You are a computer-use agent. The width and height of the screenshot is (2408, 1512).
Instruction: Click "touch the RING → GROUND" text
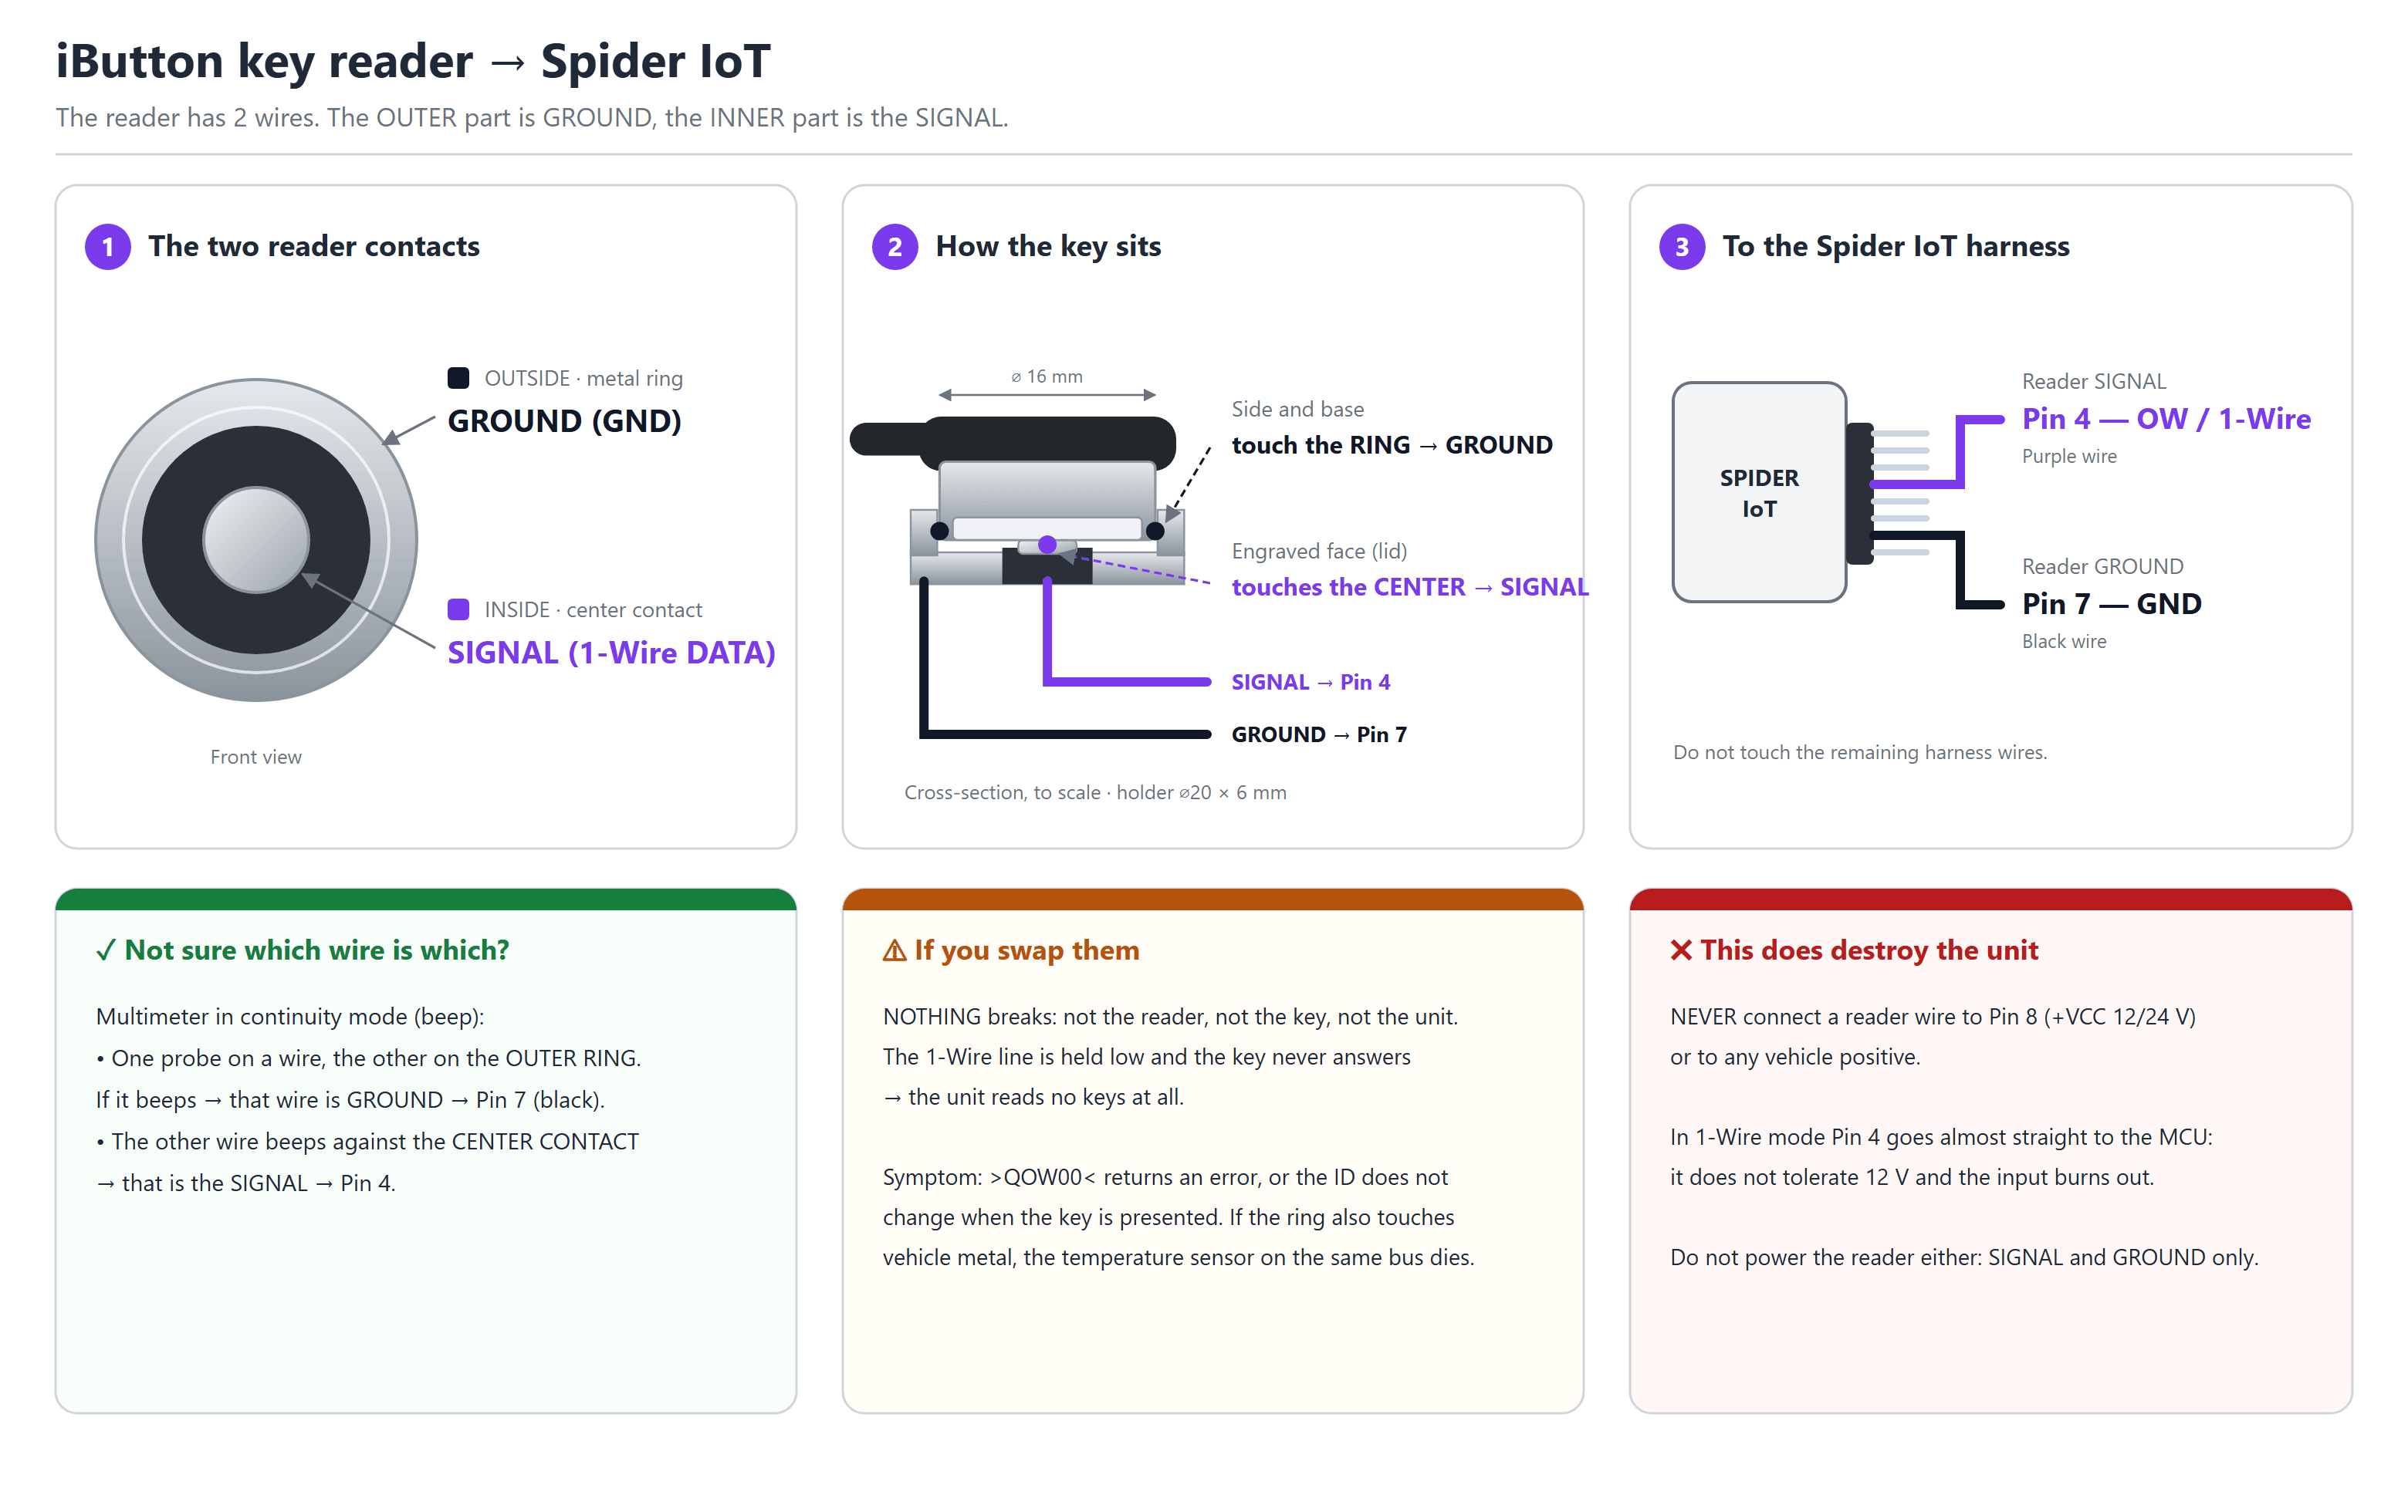point(1392,446)
